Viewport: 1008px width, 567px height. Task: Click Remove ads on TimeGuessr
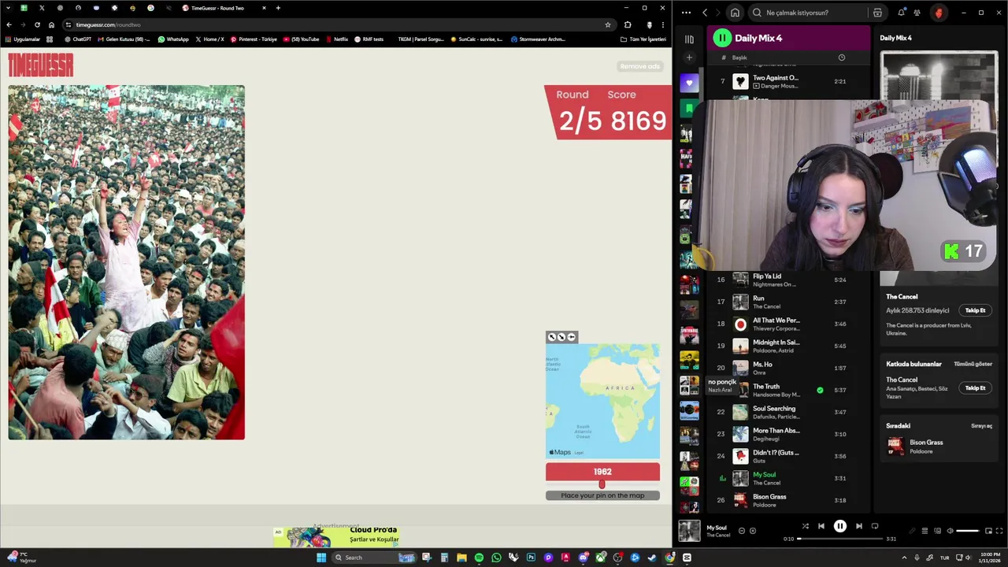(639, 66)
